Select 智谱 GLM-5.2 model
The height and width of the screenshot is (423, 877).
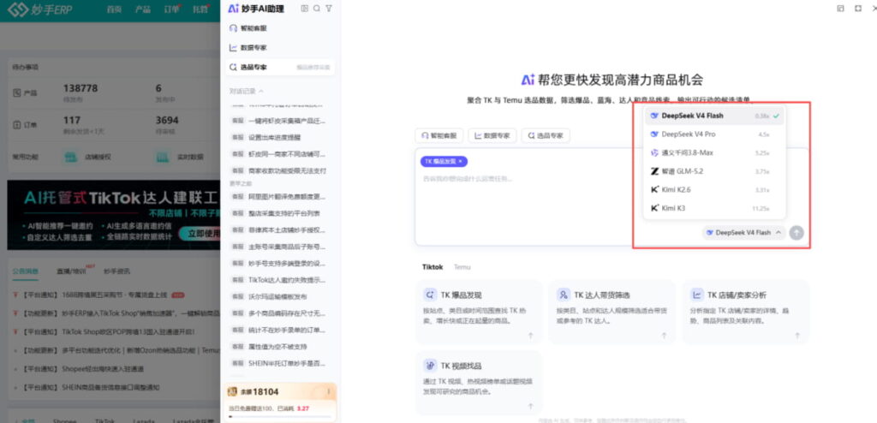click(x=714, y=171)
